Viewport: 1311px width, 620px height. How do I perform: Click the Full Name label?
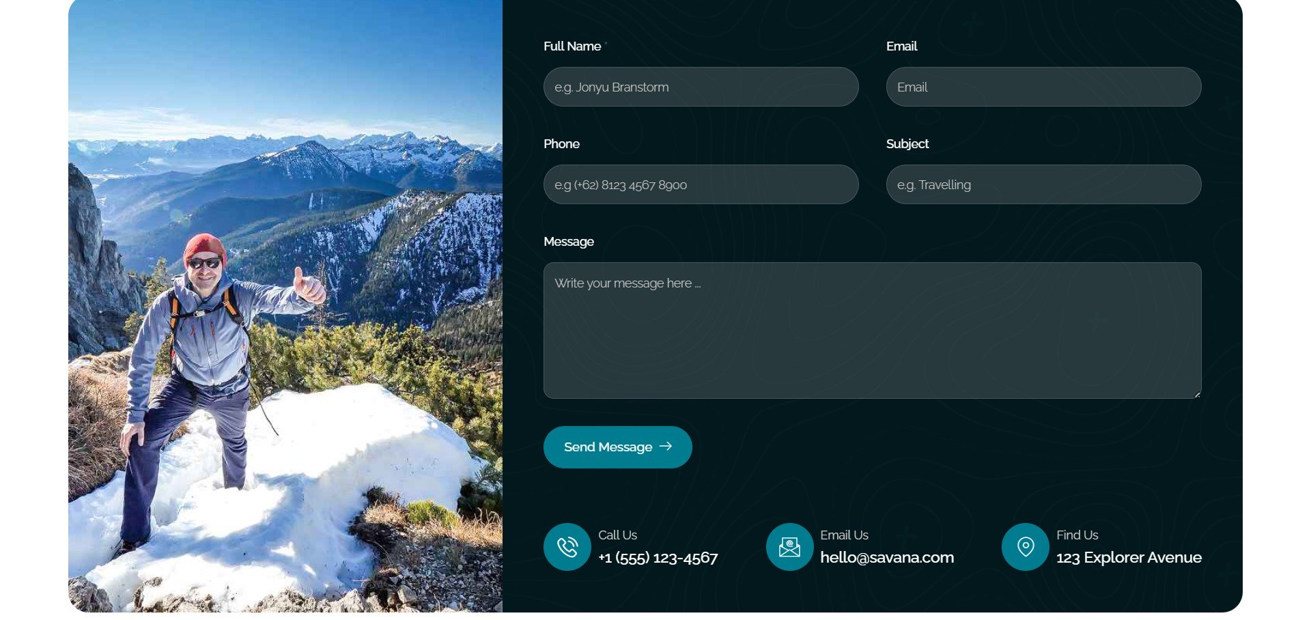point(572,46)
